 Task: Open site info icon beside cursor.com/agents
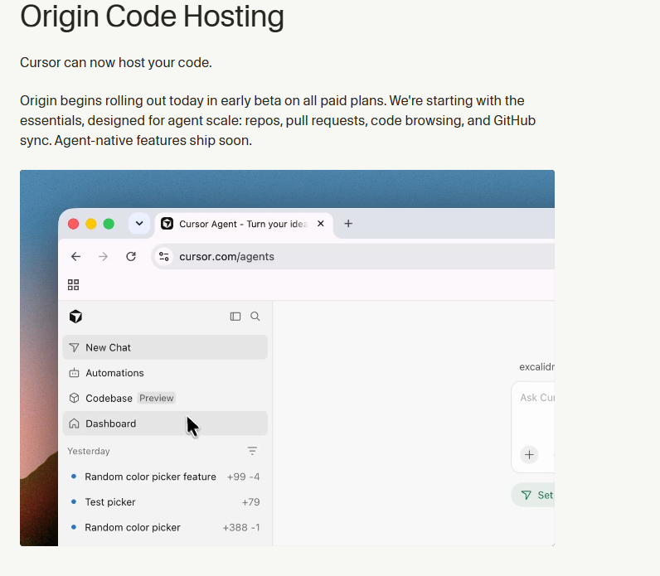click(x=163, y=257)
